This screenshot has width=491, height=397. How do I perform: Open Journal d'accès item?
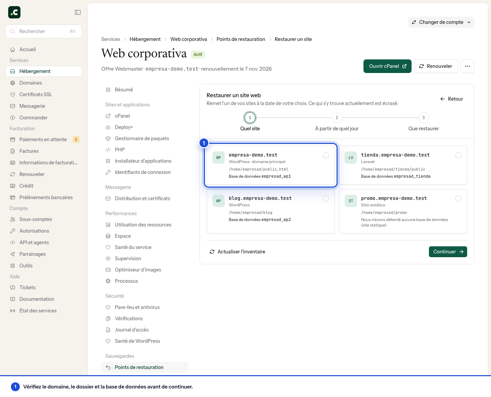tap(145, 330)
